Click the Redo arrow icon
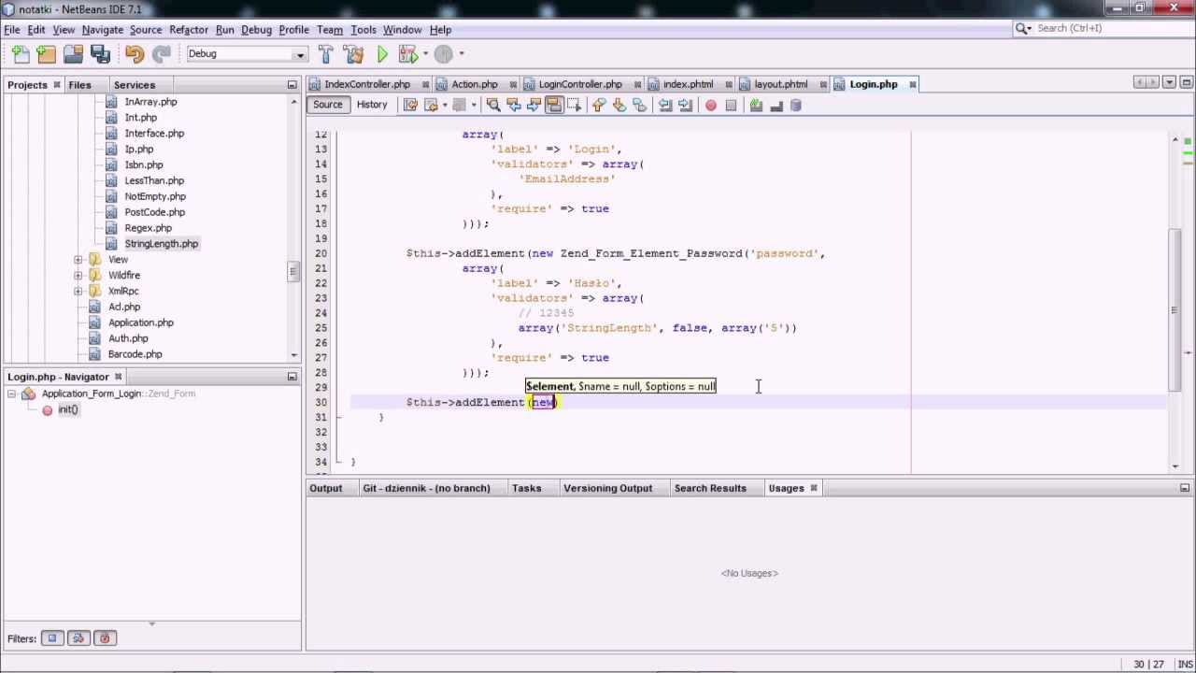The width and height of the screenshot is (1196, 673). tap(161, 54)
